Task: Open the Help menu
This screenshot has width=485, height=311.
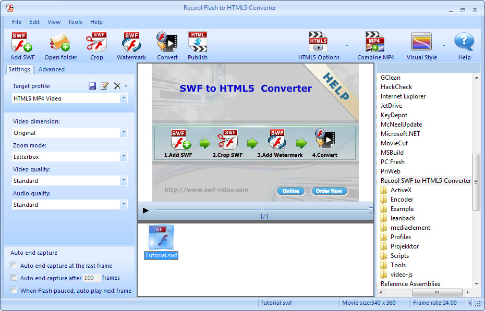Action: point(96,22)
